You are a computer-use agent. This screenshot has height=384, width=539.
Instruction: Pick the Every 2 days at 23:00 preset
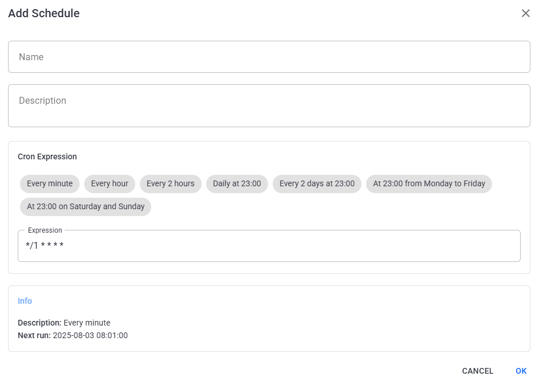point(317,184)
